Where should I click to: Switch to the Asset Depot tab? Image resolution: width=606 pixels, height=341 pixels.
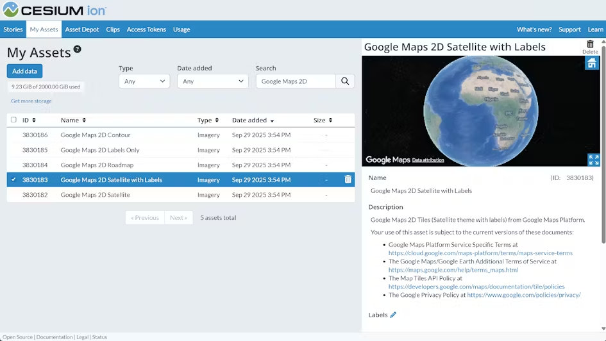(x=82, y=29)
